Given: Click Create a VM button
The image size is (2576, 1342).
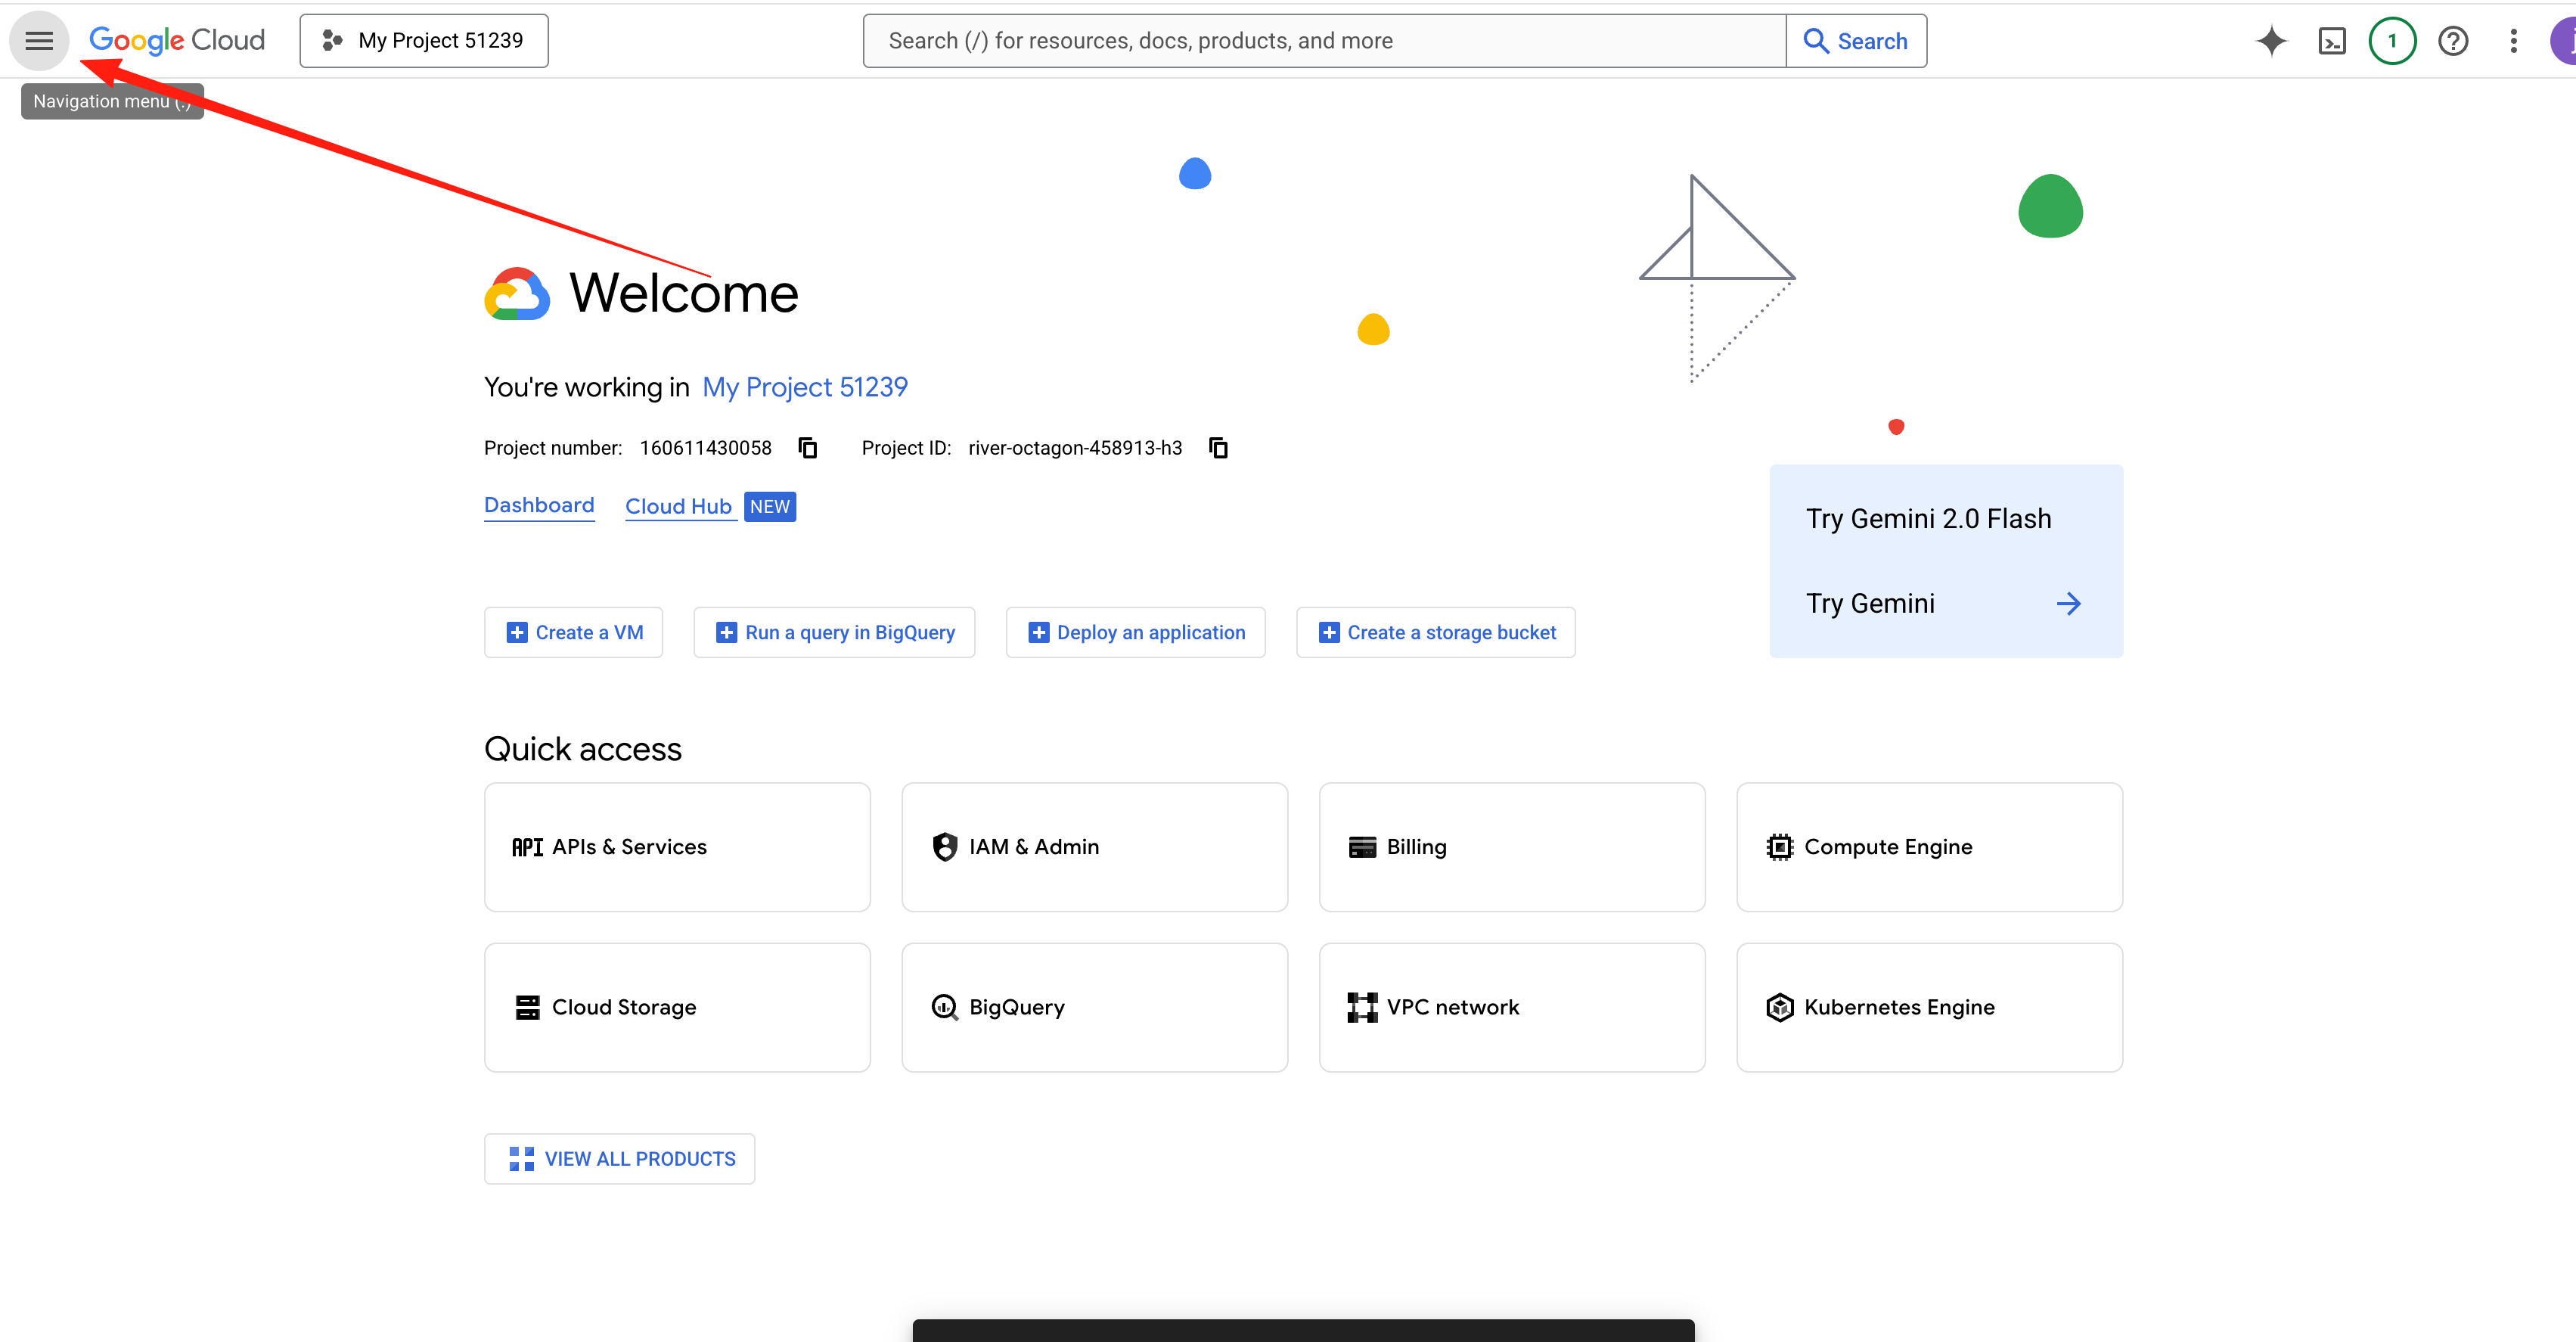Looking at the screenshot, I should coord(573,633).
